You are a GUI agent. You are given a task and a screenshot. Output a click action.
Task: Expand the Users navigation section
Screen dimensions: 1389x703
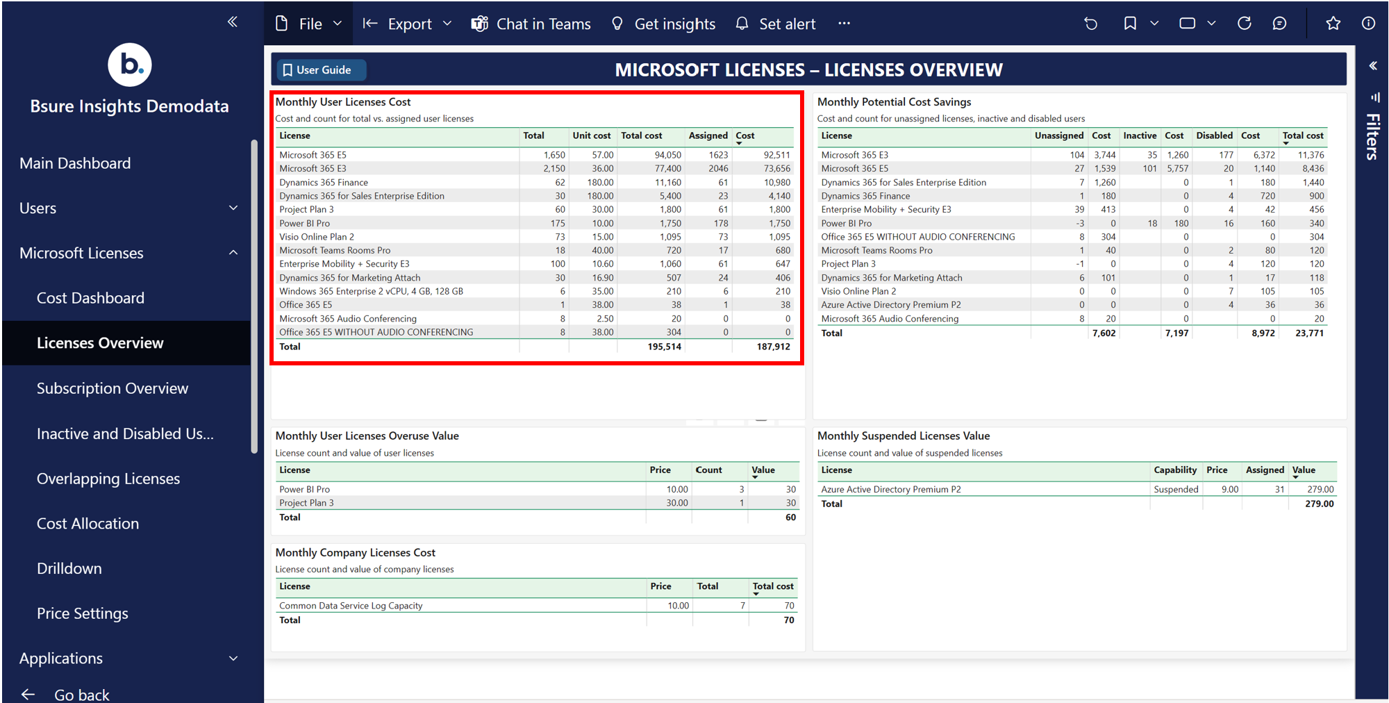(233, 208)
